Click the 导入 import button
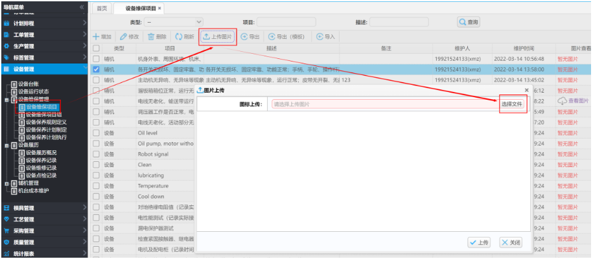 click(x=325, y=37)
